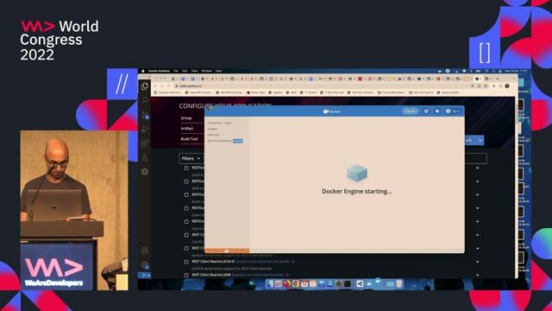Image resolution: width=552 pixels, height=311 pixels.
Task: Check REST Client Reactive JAXB extension
Action: pos(186,275)
